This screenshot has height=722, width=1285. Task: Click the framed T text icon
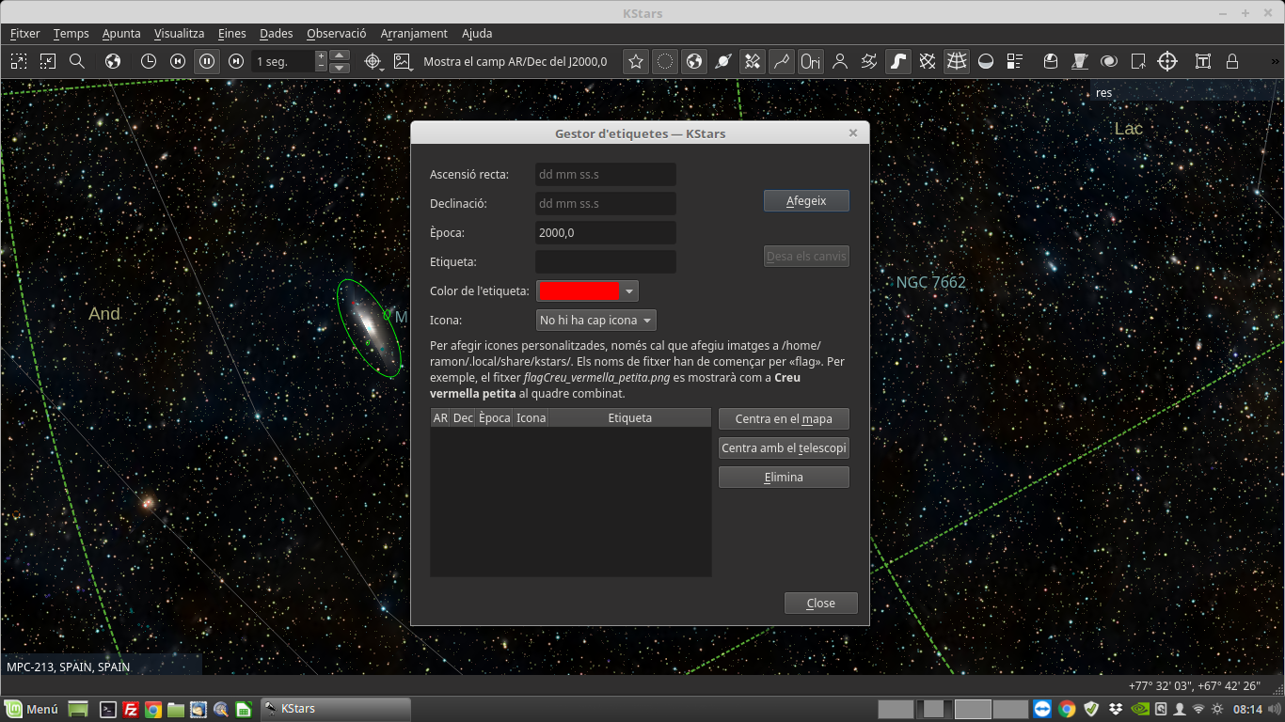1203,61
